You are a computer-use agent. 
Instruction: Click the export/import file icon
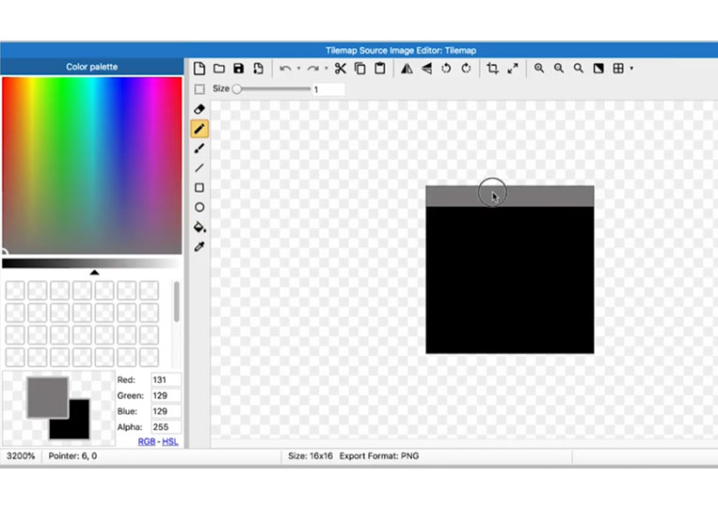click(x=258, y=69)
